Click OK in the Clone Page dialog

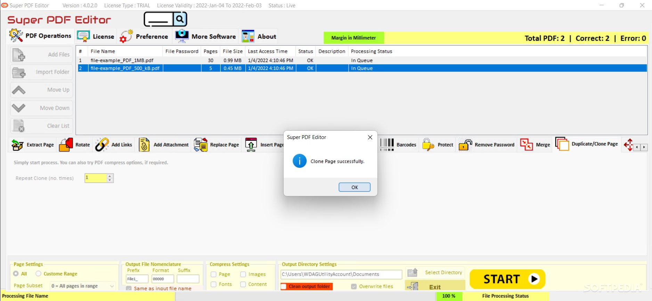(x=354, y=187)
